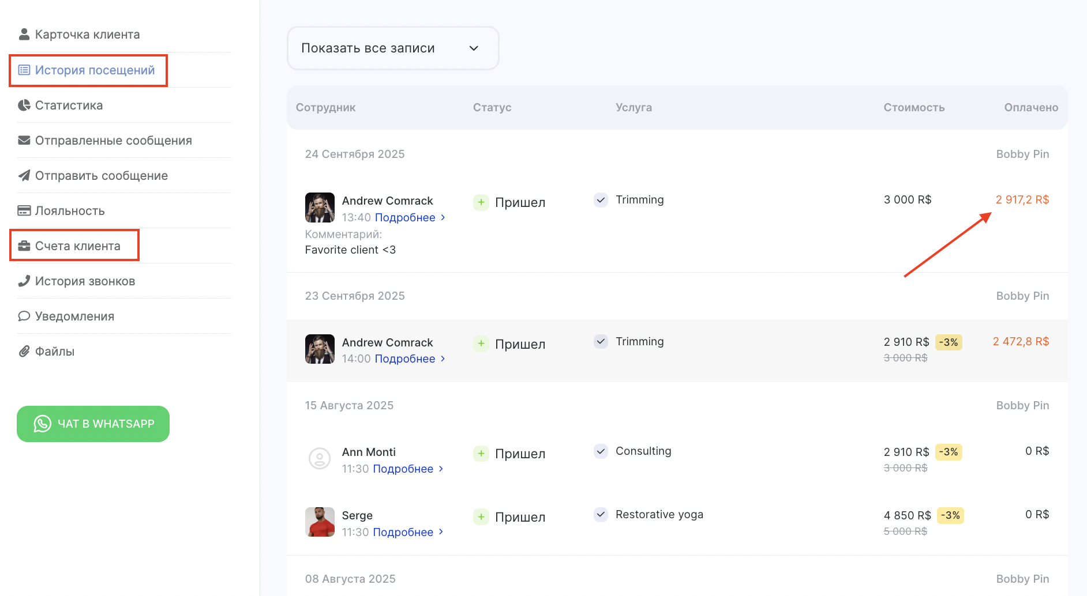1087x596 pixels.
Task: Click the Уведомления speech bubble icon
Action: (24, 316)
